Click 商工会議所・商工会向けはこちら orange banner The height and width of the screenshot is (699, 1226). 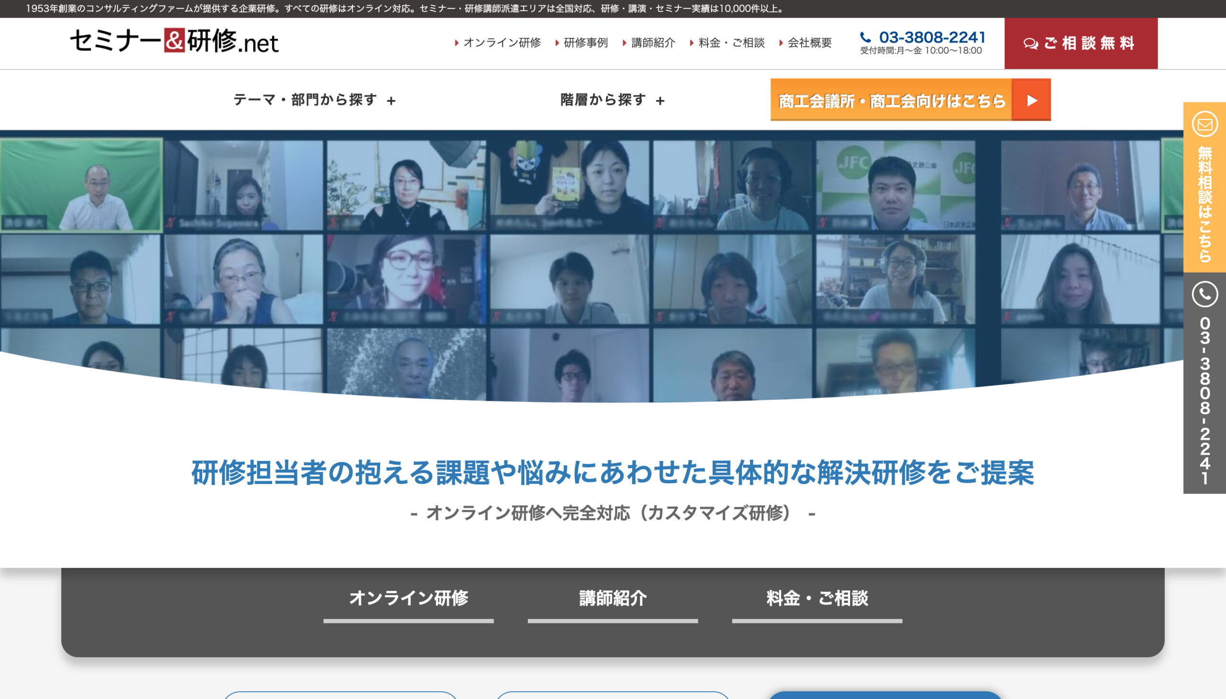pos(891,101)
